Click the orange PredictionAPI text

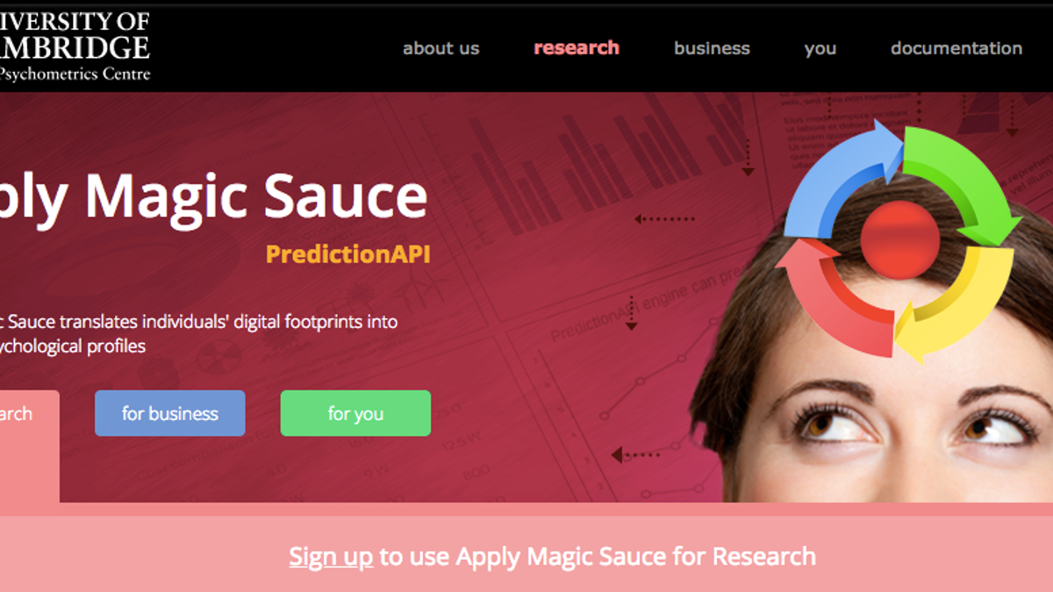[x=348, y=254]
